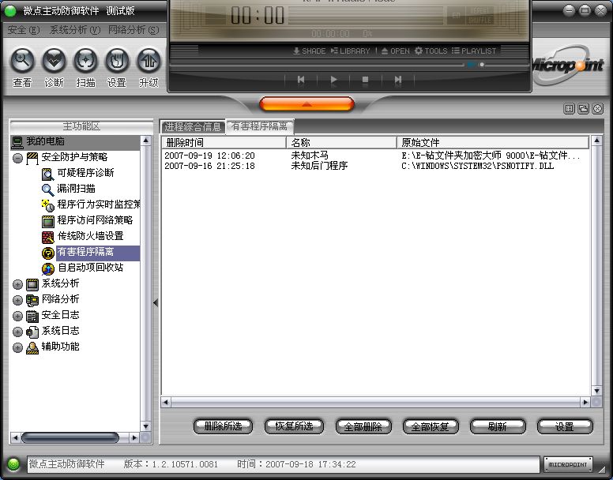613x480 pixels.
Task: Expand the 系统日志 tree node
Action: tap(17, 332)
